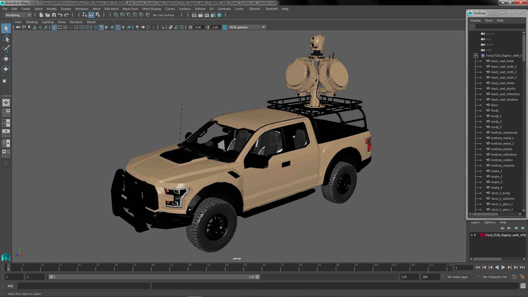
Task: Toggle the viewport grid display
Action: 54,27
